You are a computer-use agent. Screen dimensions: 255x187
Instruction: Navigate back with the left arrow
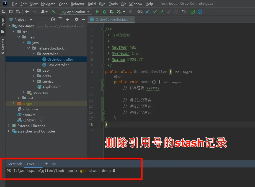[x=27, y=12]
